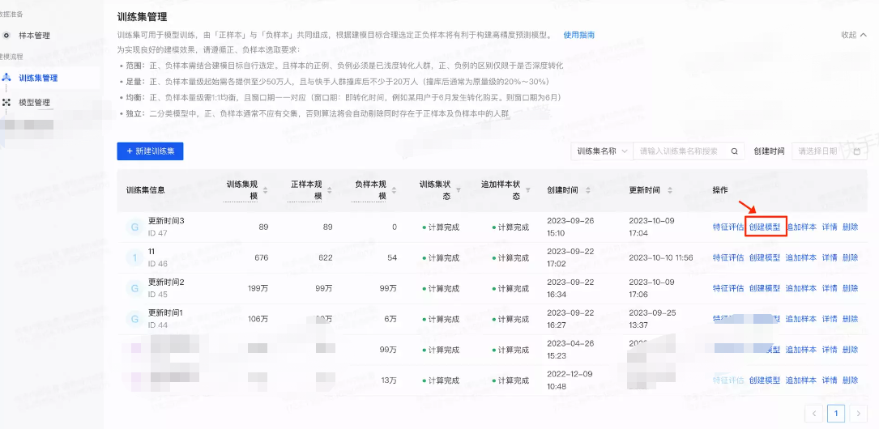Click the 训练集管理 sidebar icon

[6, 78]
